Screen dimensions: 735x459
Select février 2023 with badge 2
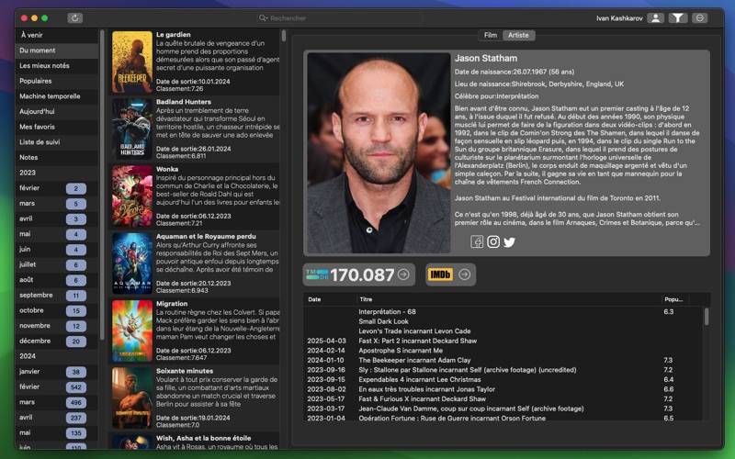(x=57, y=188)
